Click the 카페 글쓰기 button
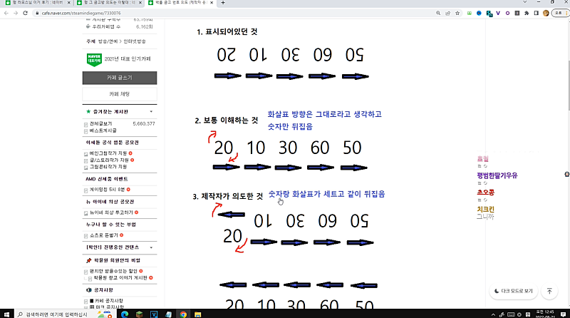 click(120, 78)
